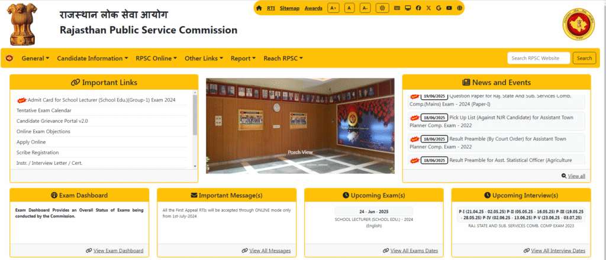Click the keyboard icon in top bar

(x=397, y=8)
